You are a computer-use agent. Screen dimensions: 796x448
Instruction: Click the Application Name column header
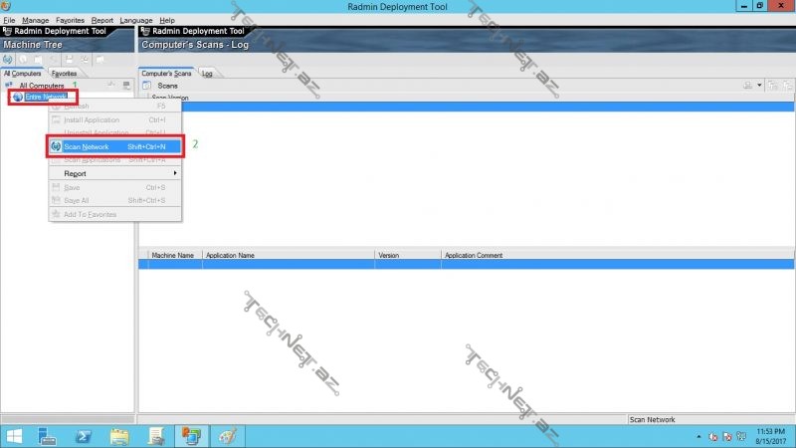(289, 255)
